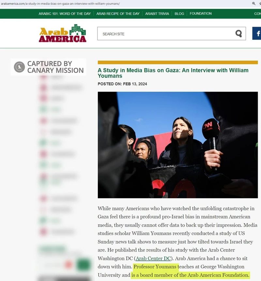Go to Arabit Trivia page
Screen dimensions: 261x281
[157, 14]
